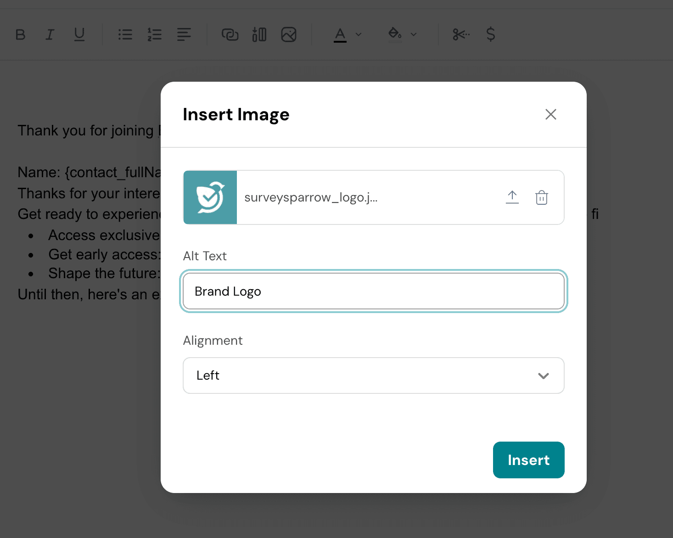This screenshot has width=673, height=538.
Task: Click the Alt Text input field
Action: click(373, 291)
